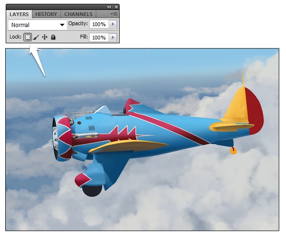
Task: Close the Layers panel
Action: point(116,7)
